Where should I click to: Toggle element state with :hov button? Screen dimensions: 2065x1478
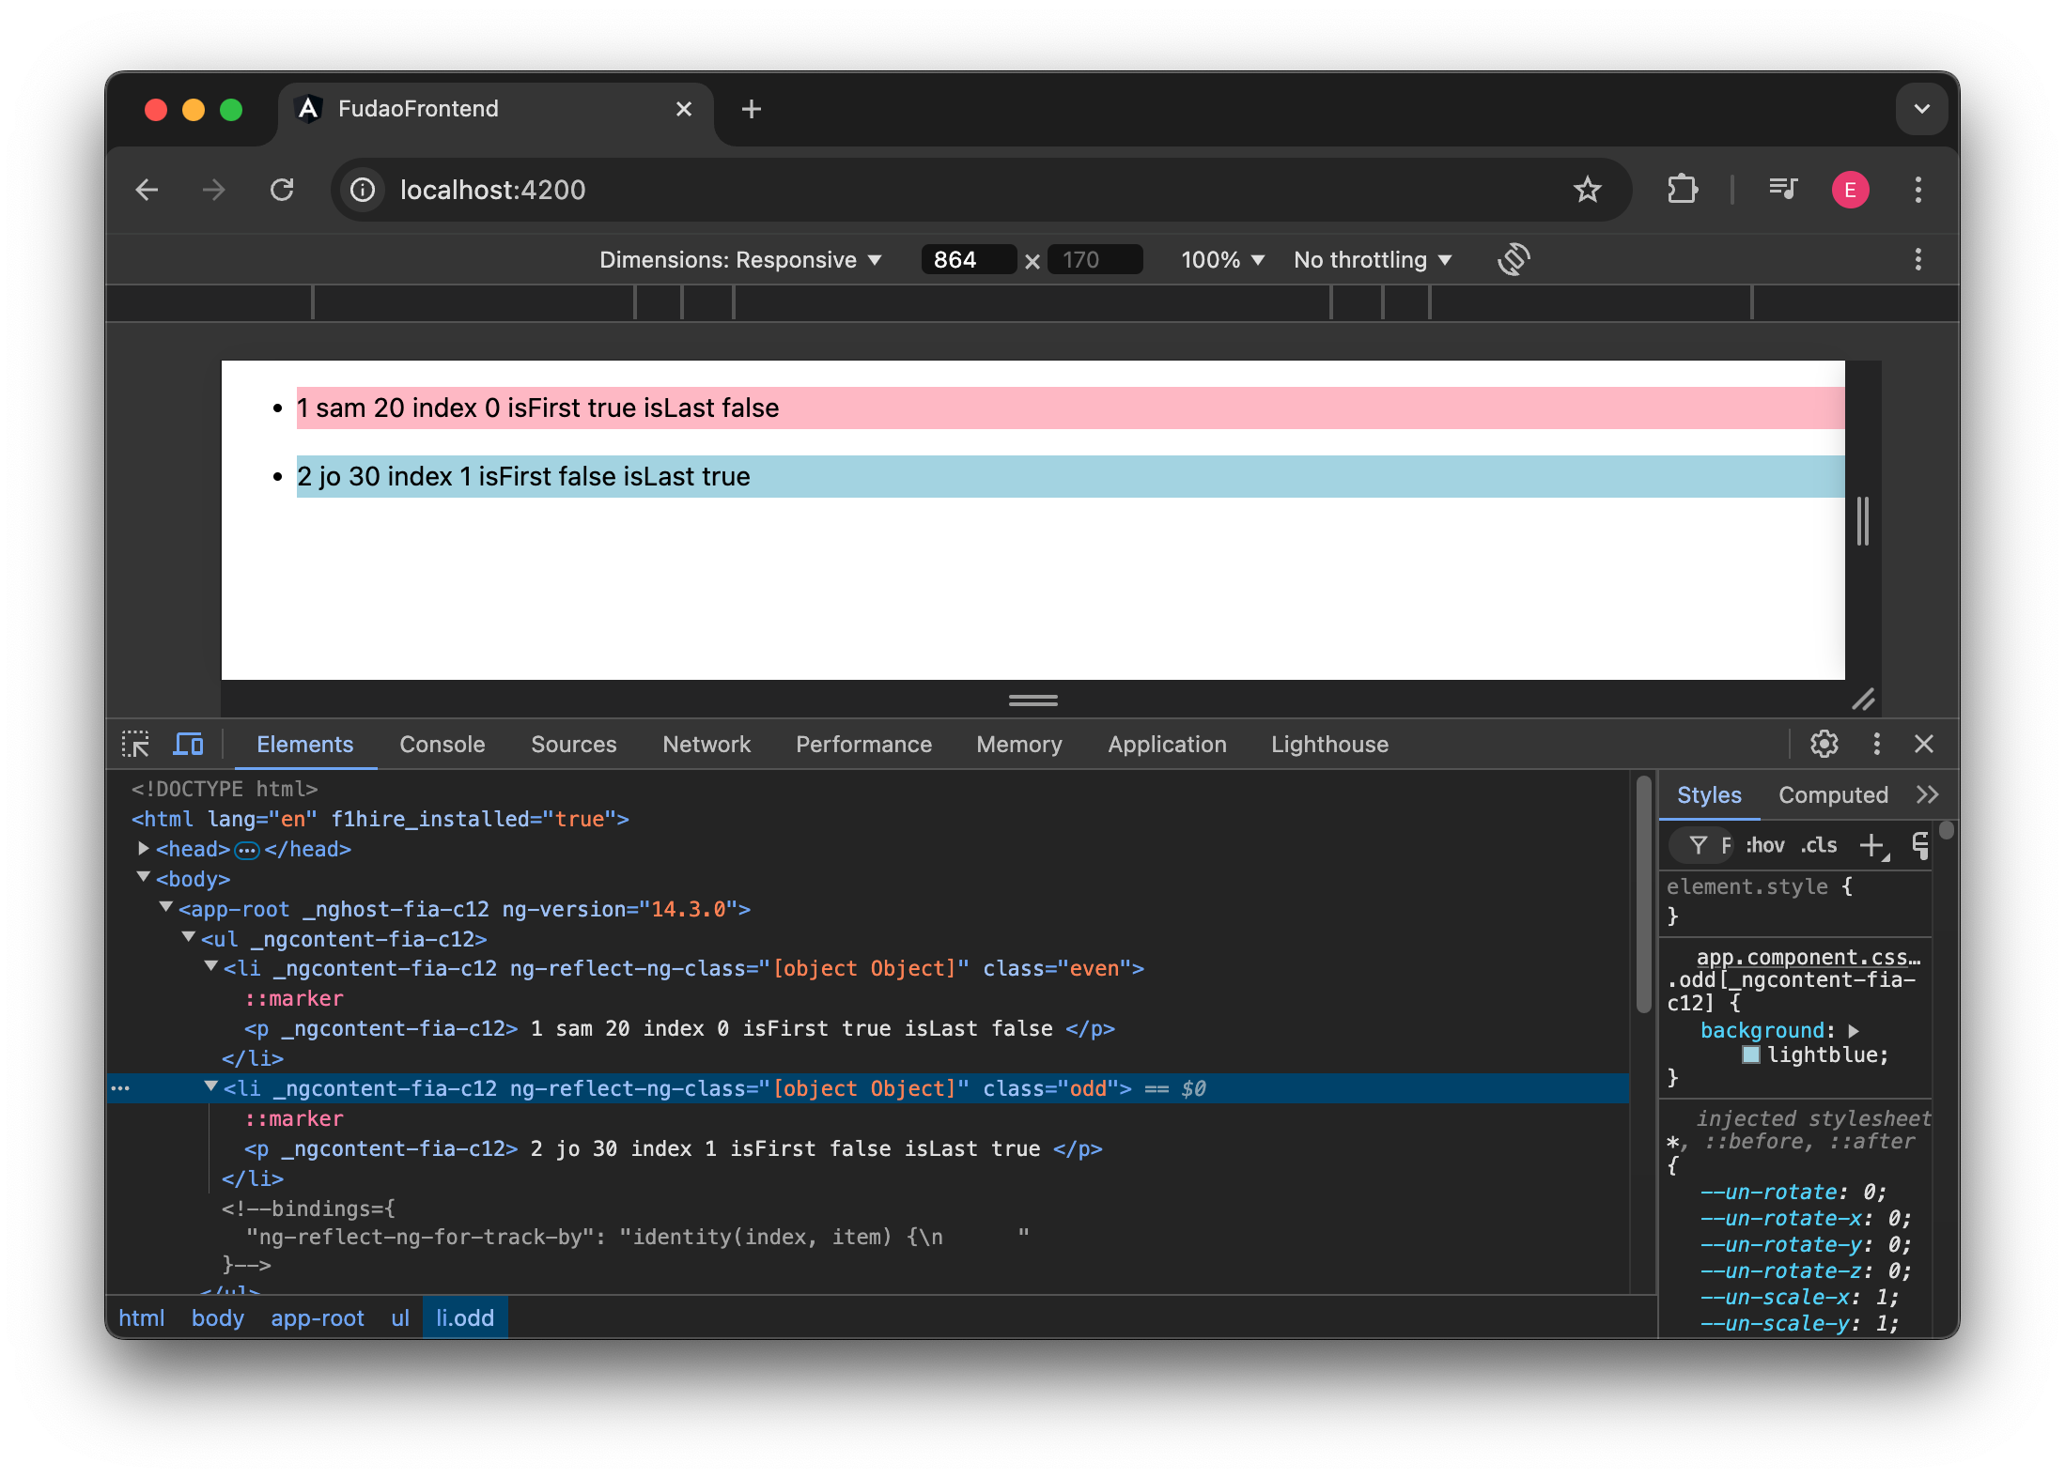(x=1764, y=844)
